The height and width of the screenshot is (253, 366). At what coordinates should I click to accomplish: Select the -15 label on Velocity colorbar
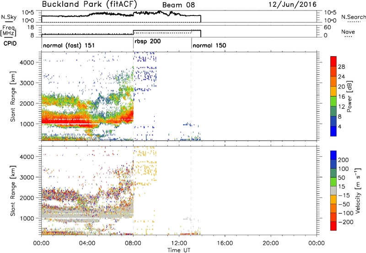[x=344, y=195]
